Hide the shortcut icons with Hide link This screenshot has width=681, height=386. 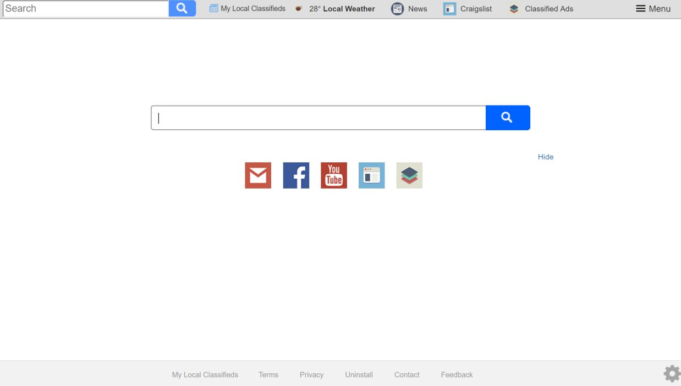[x=546, y=157]
